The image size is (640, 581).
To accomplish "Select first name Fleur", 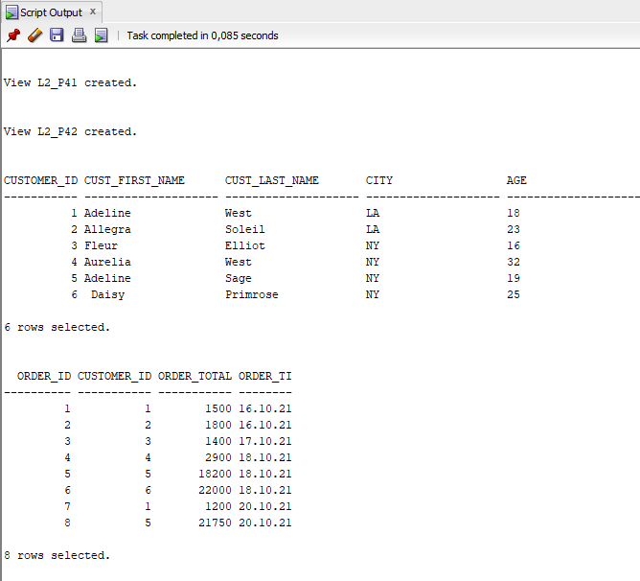I will [x=101, y=246].
